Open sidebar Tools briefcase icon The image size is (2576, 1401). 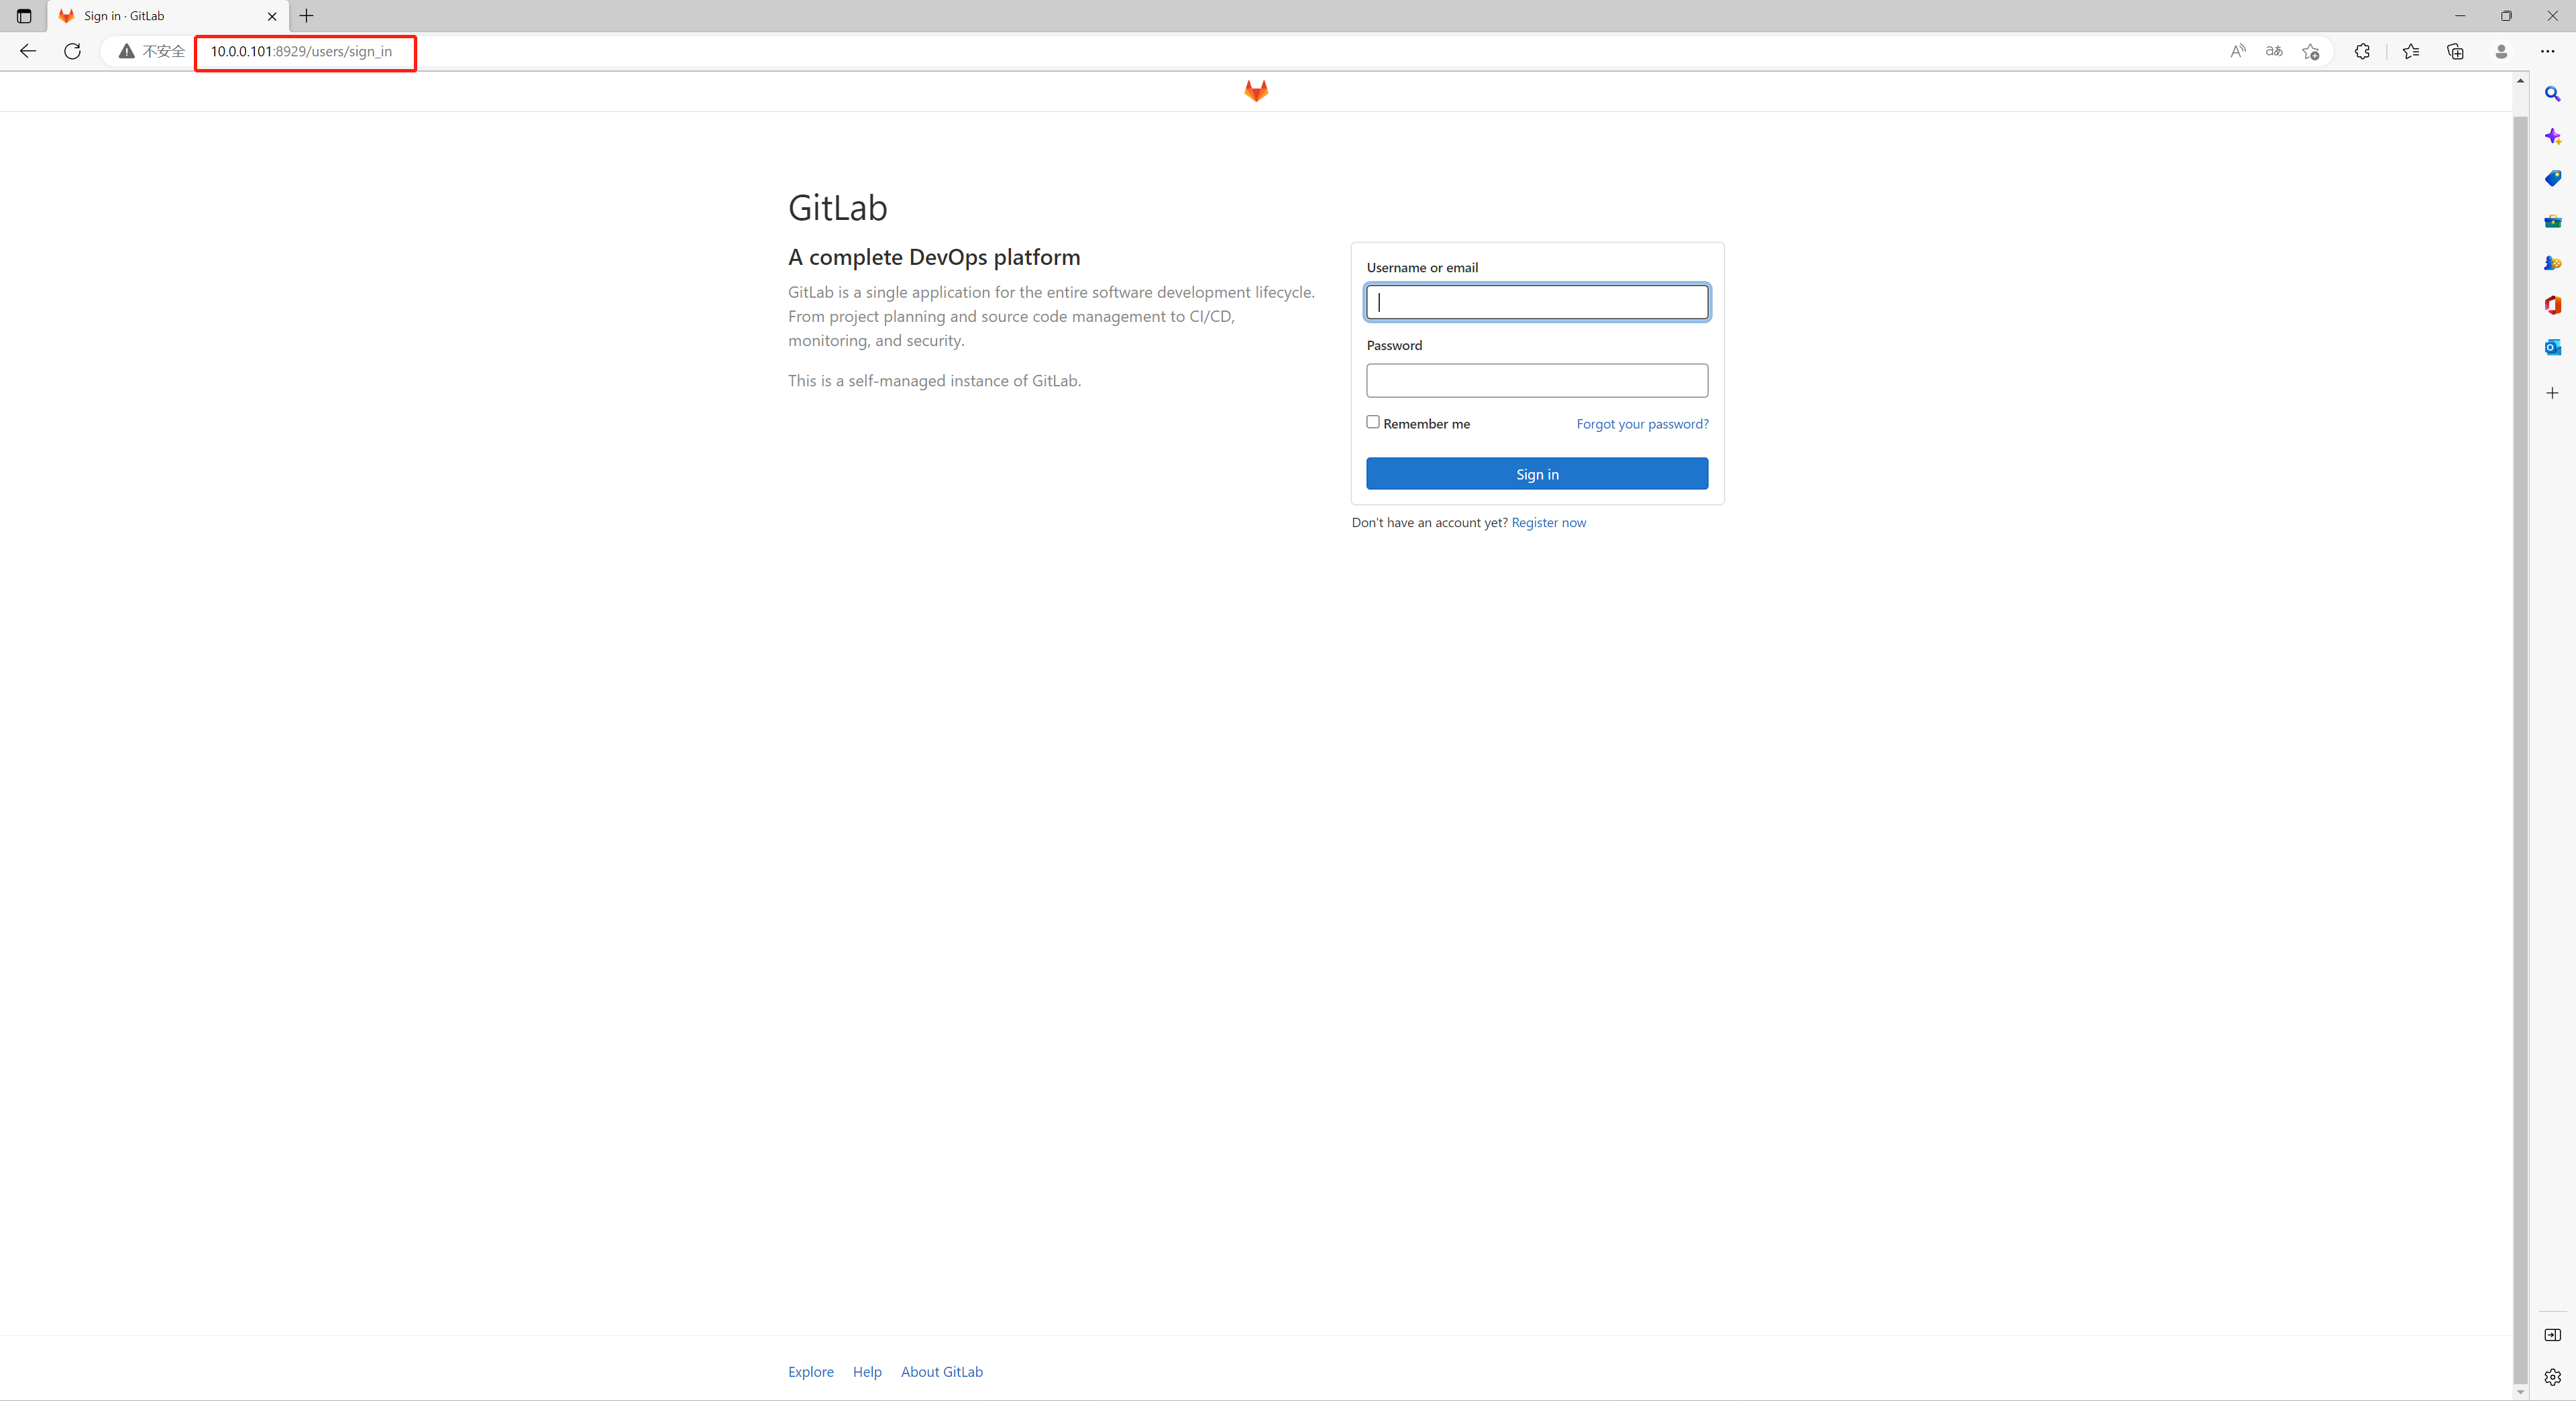click(2552, 221)
